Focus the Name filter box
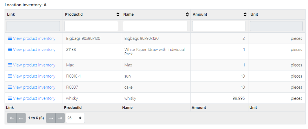 155,26
